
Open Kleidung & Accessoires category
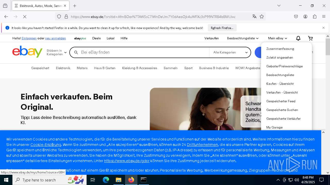coord(140,68)
